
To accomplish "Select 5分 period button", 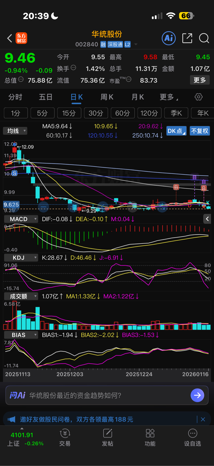I will (42, 113).
